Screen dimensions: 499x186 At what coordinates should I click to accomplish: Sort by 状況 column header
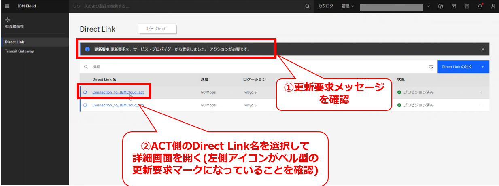(401, 80)
